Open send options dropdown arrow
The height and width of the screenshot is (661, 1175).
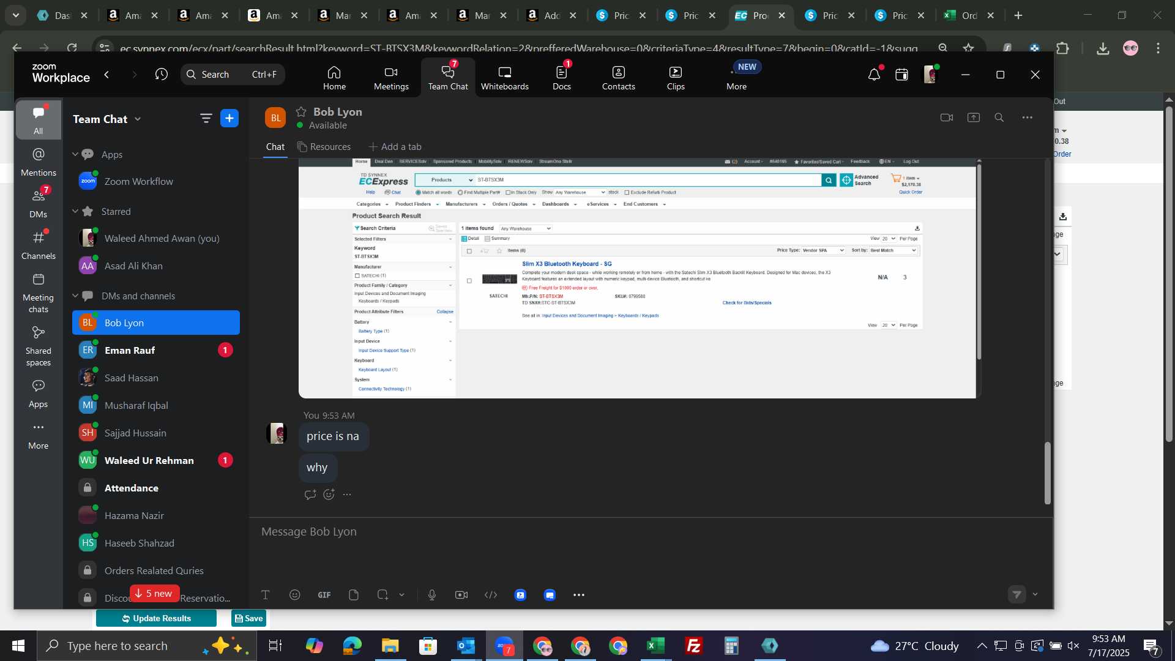pyautogui.click(x=1035, y=594)
